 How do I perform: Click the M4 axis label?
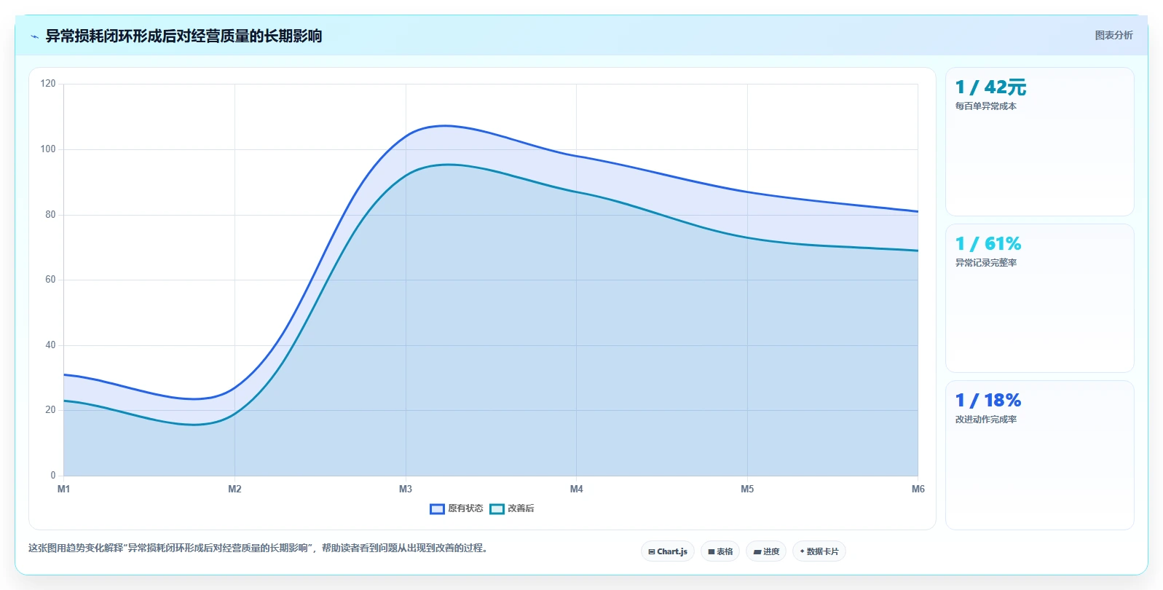[x=576, y=489]
